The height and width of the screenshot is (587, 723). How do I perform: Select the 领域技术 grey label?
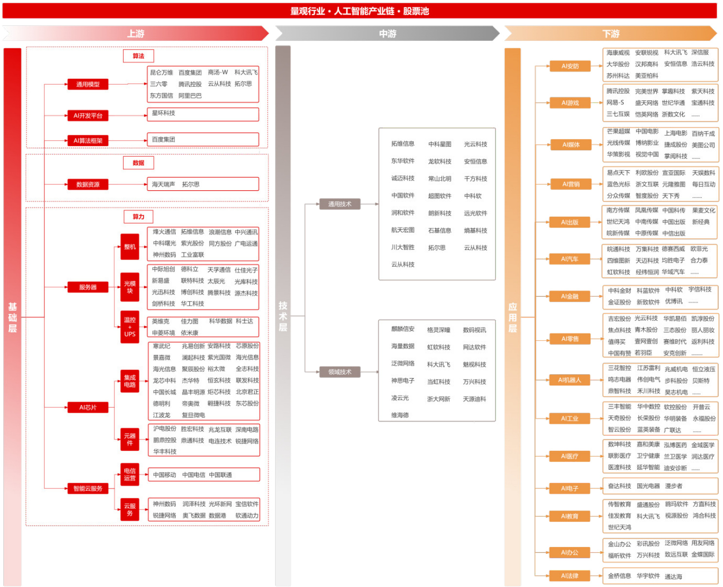(340, 372)
